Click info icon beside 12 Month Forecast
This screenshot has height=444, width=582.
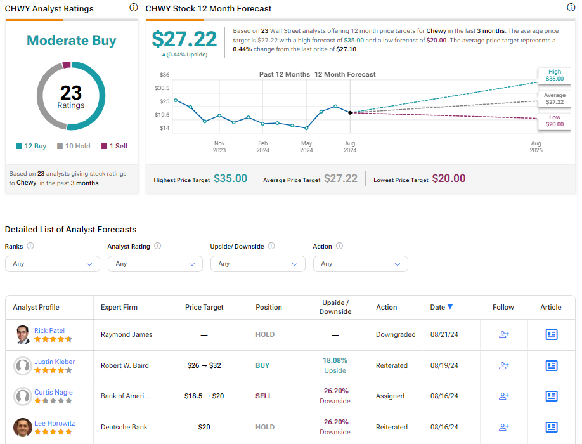571,8
